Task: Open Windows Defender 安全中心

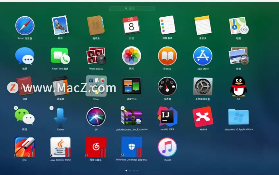Action: point(132,147)
